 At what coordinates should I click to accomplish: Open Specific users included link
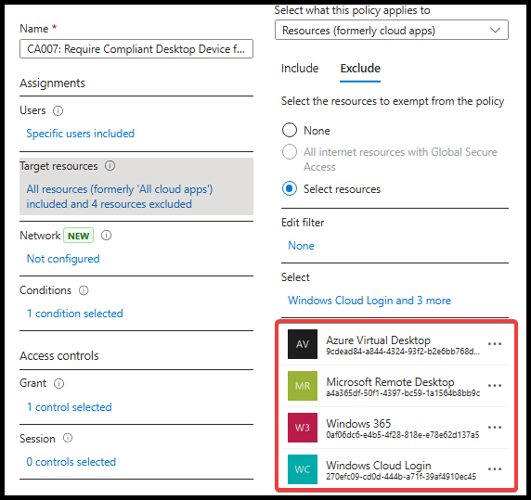81,134
